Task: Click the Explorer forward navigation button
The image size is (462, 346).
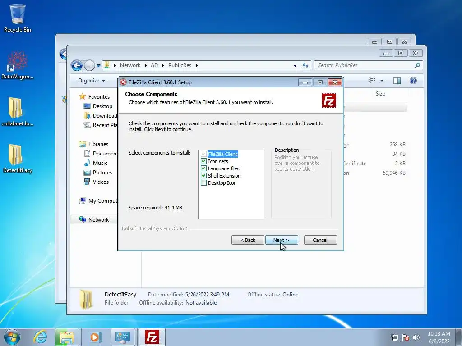Action: (x=89, y=65)
